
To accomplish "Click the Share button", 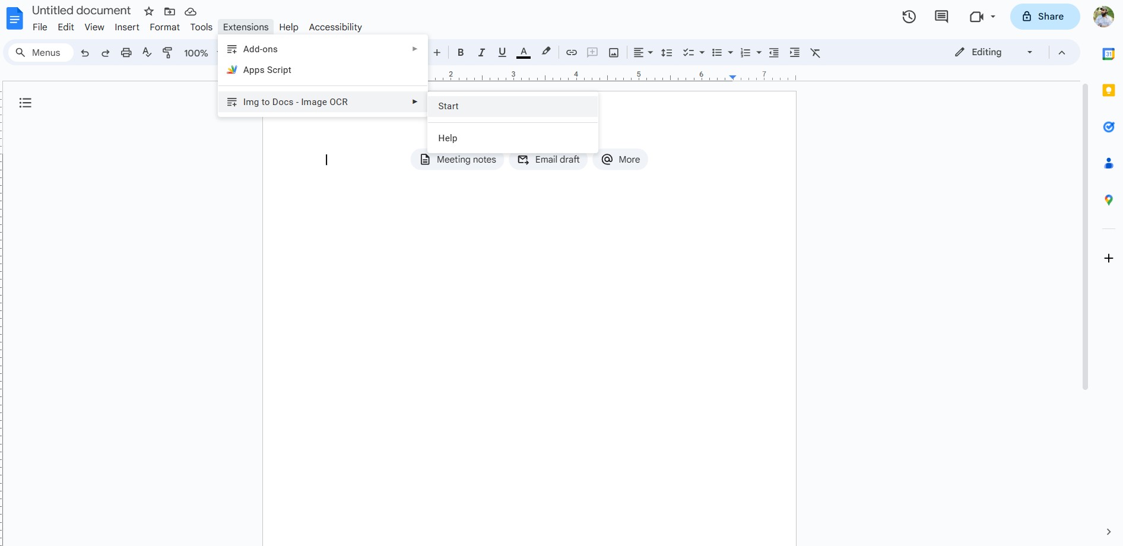I will point(1045,16).
